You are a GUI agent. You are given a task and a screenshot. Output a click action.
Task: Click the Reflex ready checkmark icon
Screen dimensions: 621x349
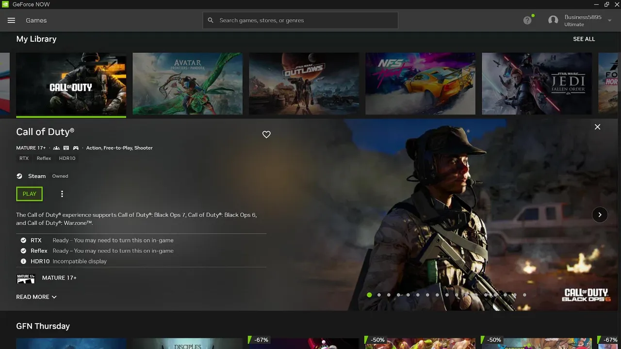coord(23,251)
